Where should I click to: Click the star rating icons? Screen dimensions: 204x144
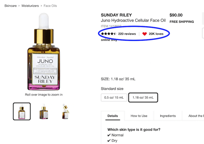(109, 34)
